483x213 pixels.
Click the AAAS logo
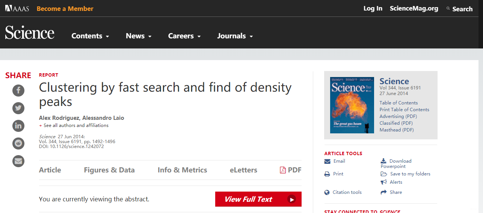(x=17, y=8)
